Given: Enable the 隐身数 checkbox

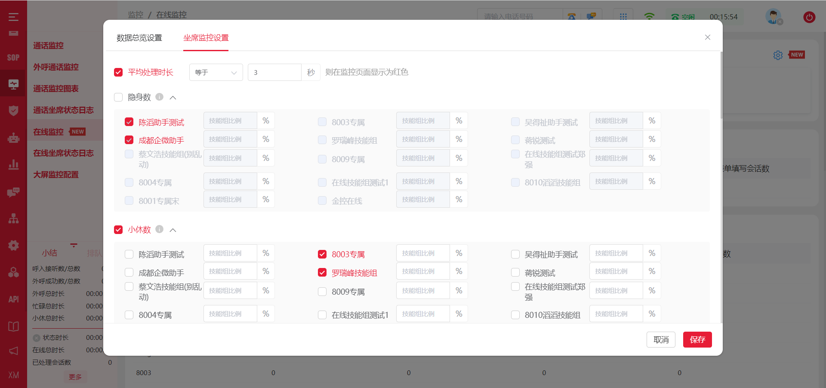Looking at the screenshot, I should pos(118,97).
